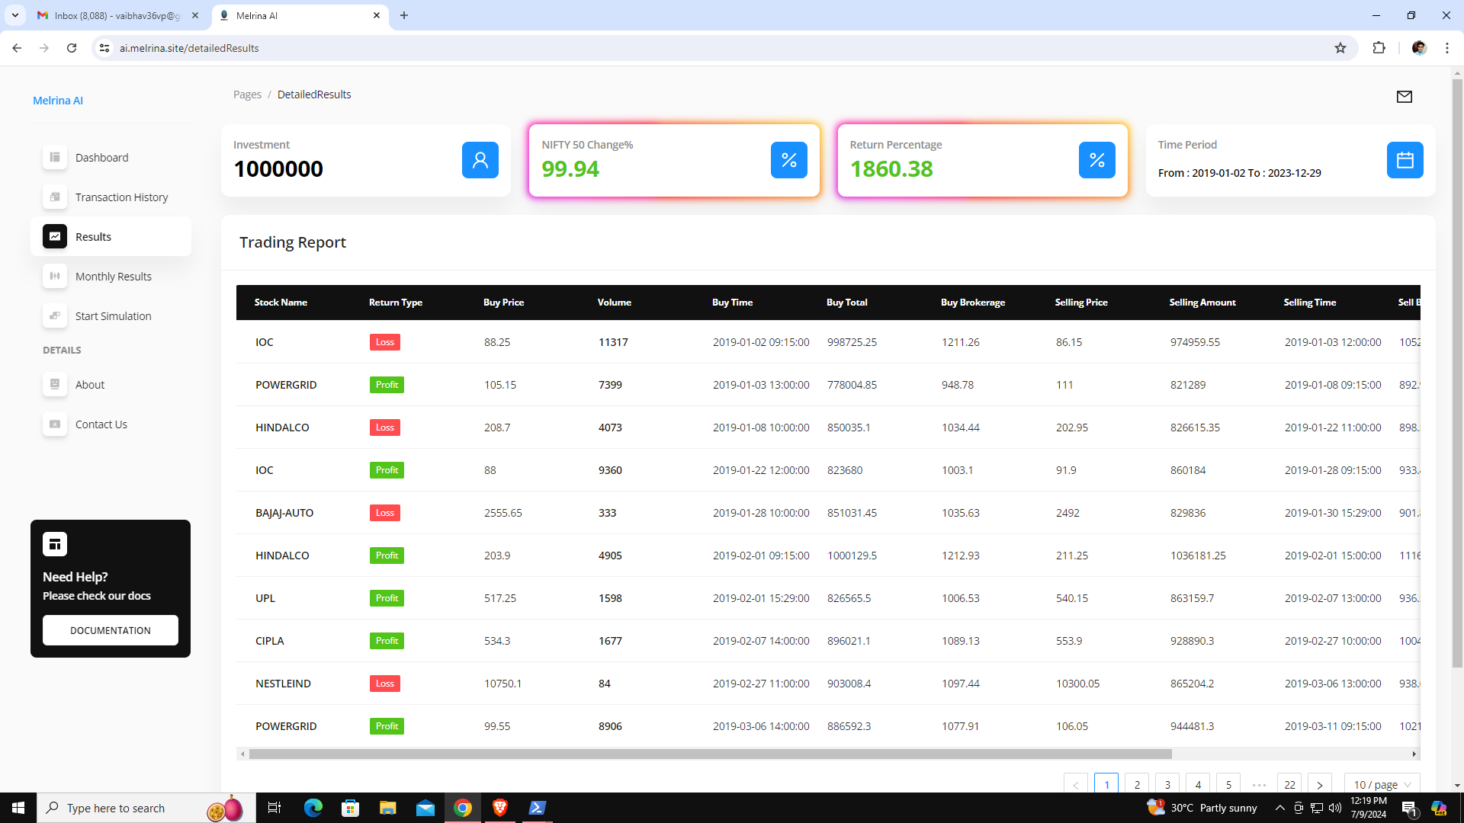Bookmark this page with star icon
The width and height of the screenshot is (1464, 823).
(x=1340, y=48)
